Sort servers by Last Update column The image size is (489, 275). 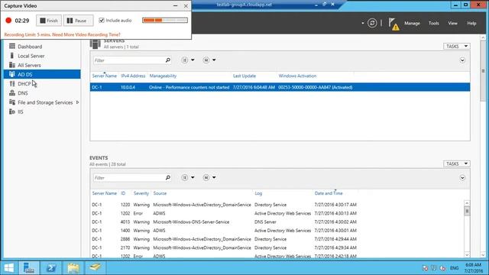click(244, 76)
